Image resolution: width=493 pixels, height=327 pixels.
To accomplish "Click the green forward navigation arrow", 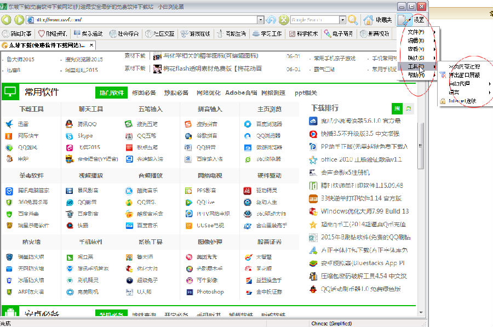I will coord(19,20).
